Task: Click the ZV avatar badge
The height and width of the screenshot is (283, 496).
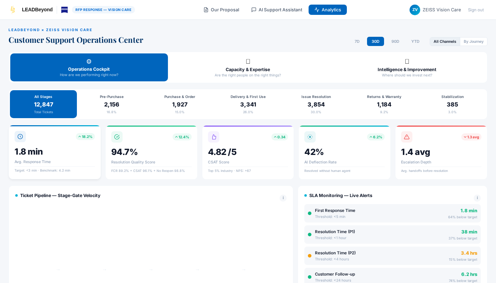Action: 415,10
